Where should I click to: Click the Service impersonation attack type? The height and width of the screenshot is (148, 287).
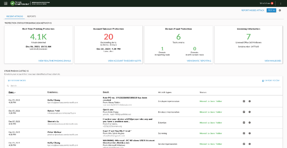coord(167,144)
